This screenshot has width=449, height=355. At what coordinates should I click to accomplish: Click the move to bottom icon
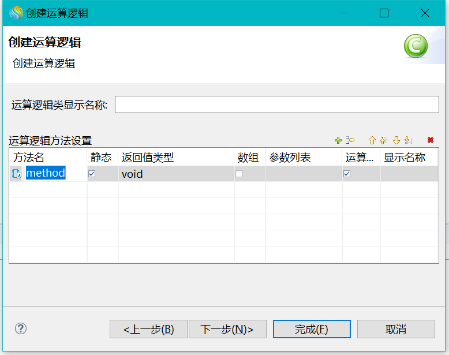(408, 140)
